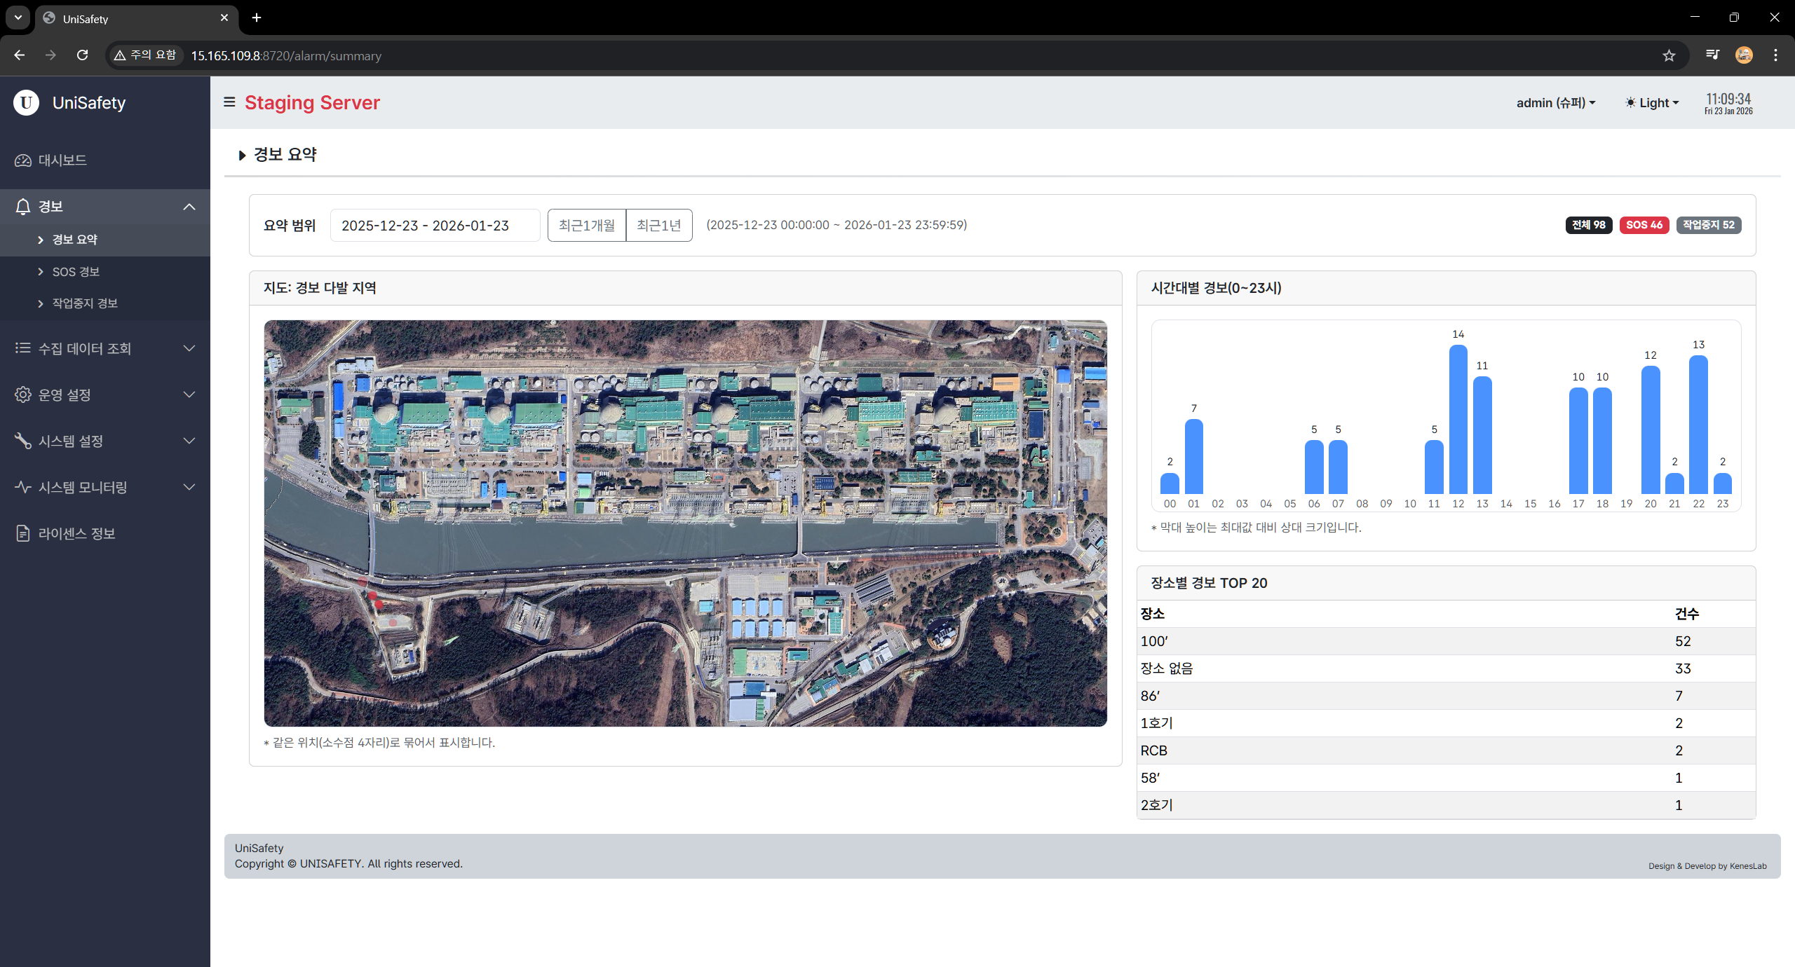Viewport: 1795px width, 967px height.
Task: Select the 최근1년 range button
Action: (659, 225)
